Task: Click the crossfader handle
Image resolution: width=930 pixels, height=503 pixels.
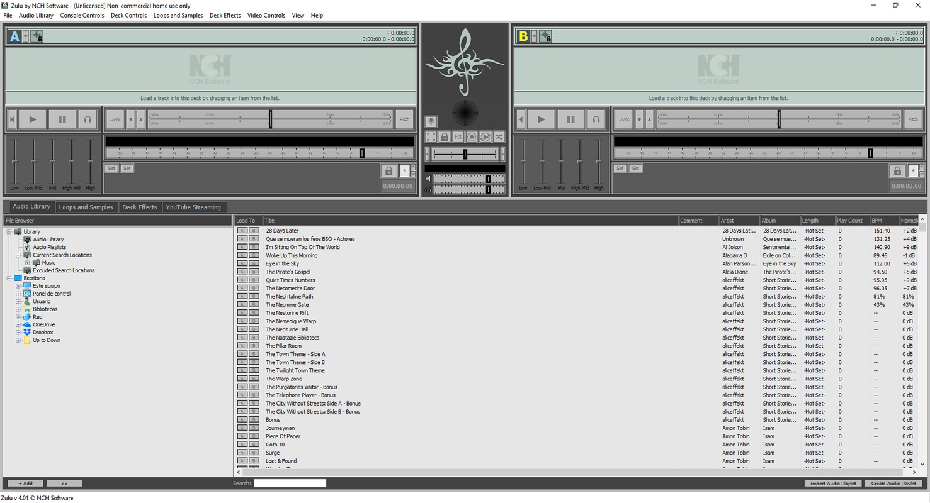Action: tap(465, 154)
